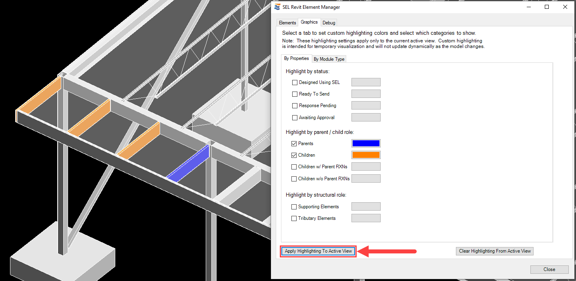Enable the Designed Using SEL checkbox
576x281 pixels.
tap(295, 82)
